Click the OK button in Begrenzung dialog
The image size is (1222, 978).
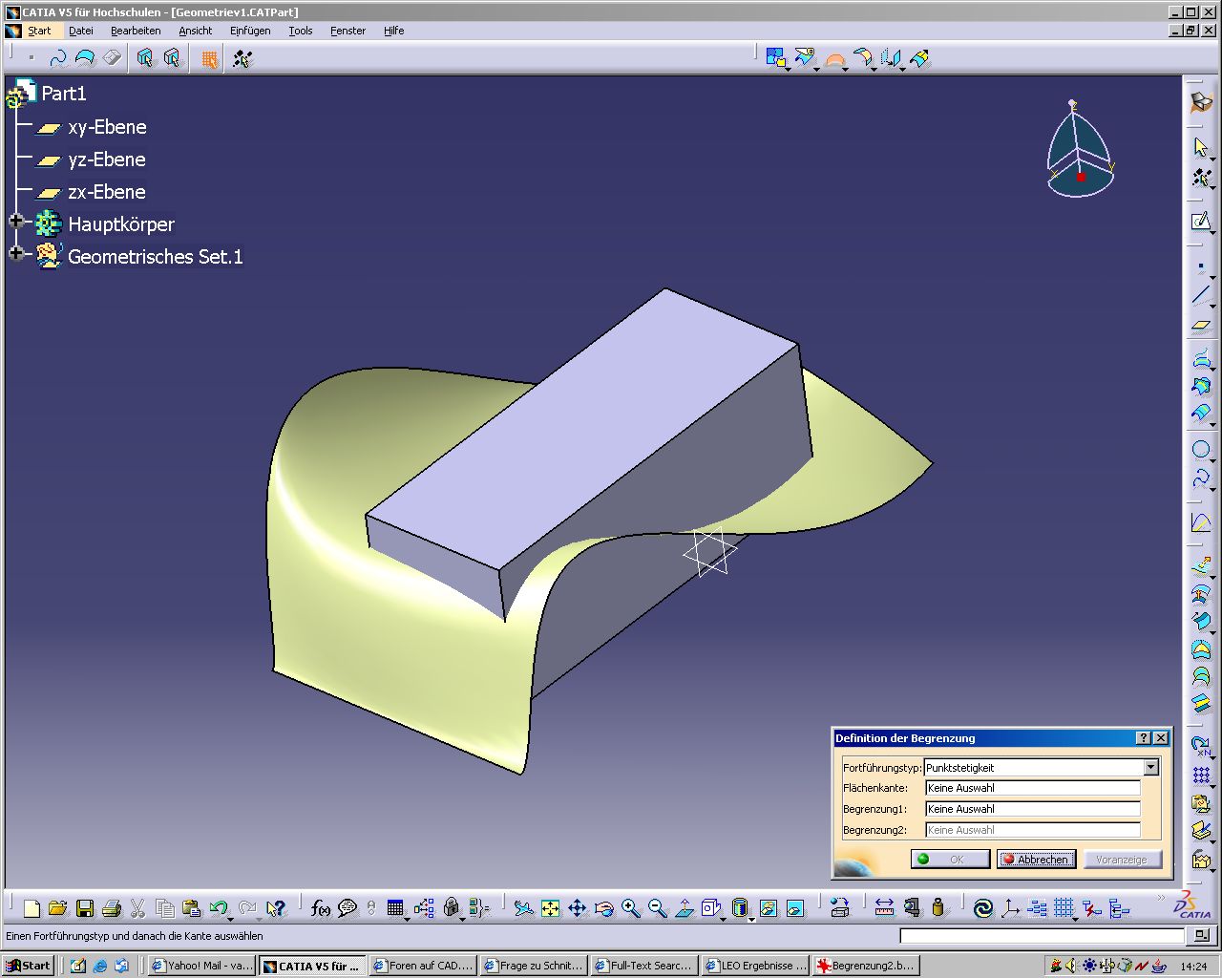coord(950,860)
